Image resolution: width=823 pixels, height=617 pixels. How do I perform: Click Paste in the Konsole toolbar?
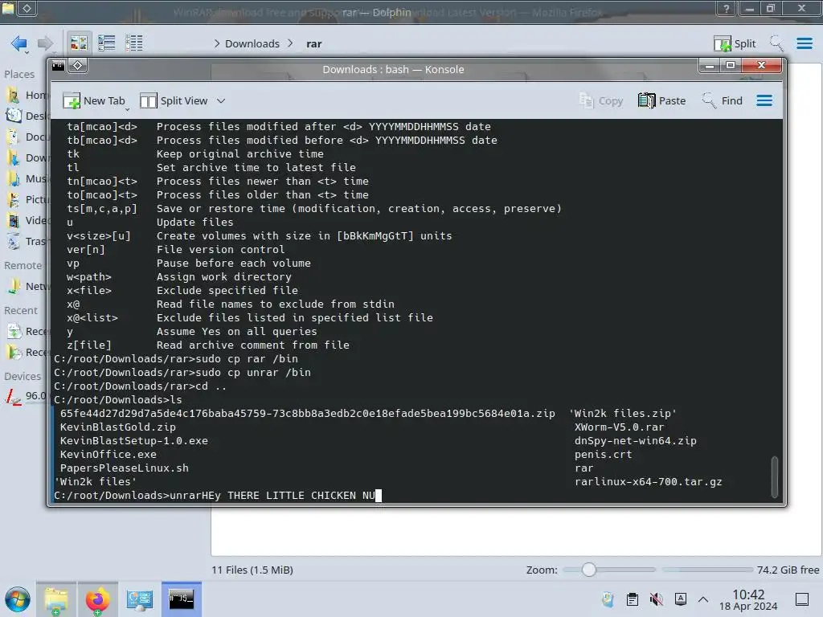pos(662,100)
